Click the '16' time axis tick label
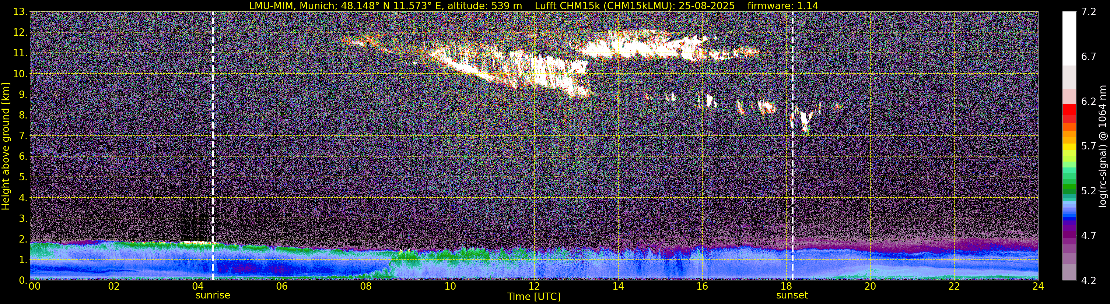The image size is (1110, 304). coord(702,286)
